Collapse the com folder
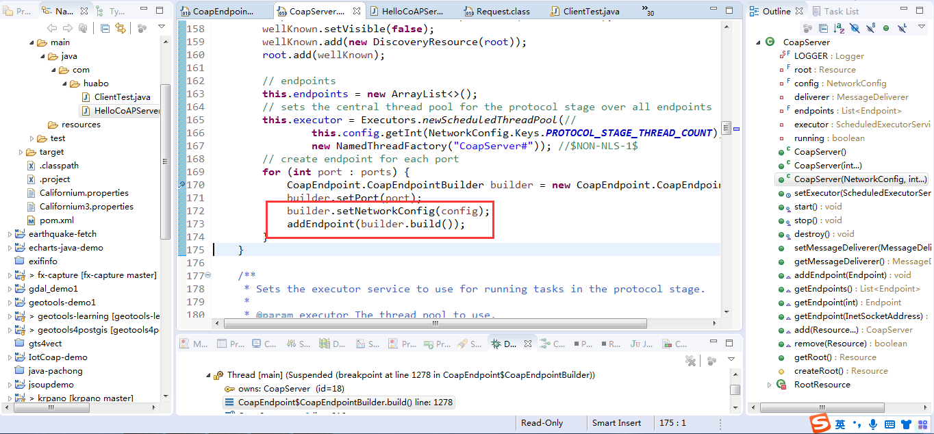The height and width of the screenshot is (434, 934). pyautogui.click(x=53, y=70)
